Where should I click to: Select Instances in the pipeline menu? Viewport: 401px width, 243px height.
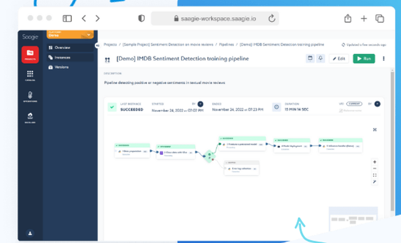(x=70, y=58)
